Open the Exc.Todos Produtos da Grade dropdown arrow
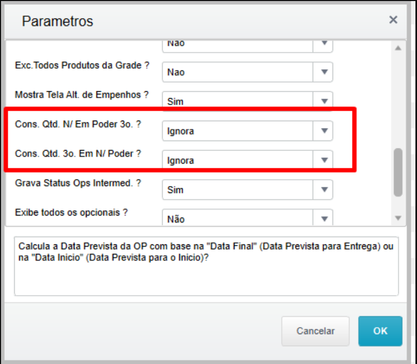 click(x=323, y=72)
